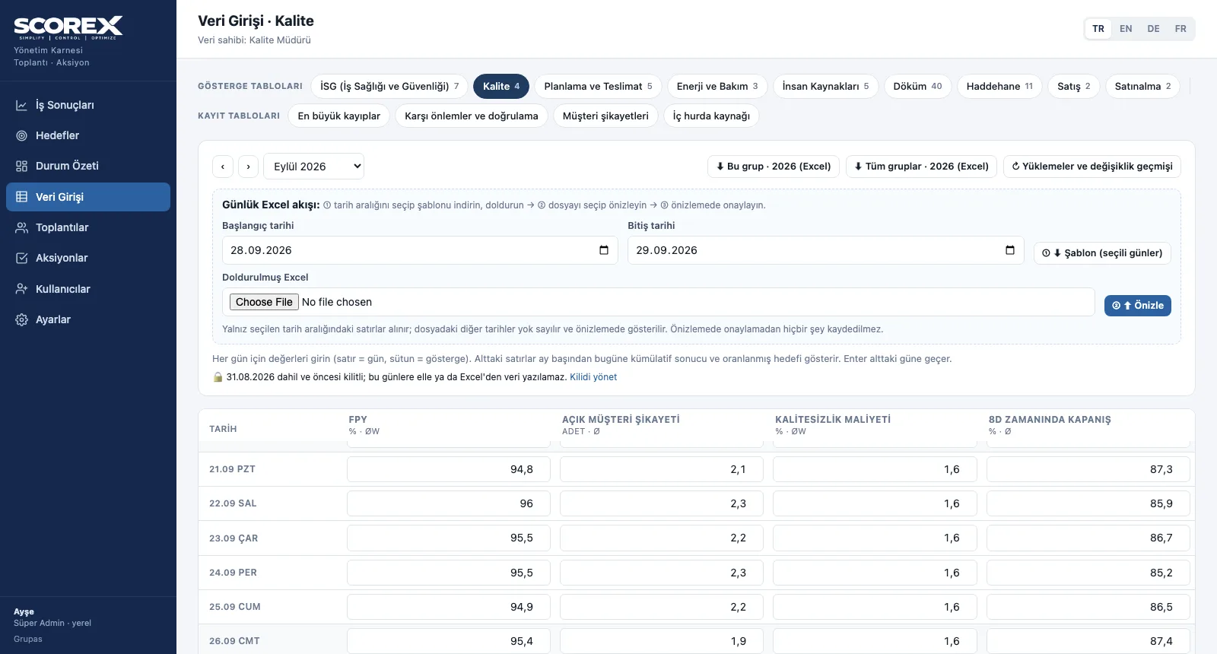Click the Choose File button
Image resolution: width=1217 pixels, height=654 pixels.
click(x=264, y=302)
